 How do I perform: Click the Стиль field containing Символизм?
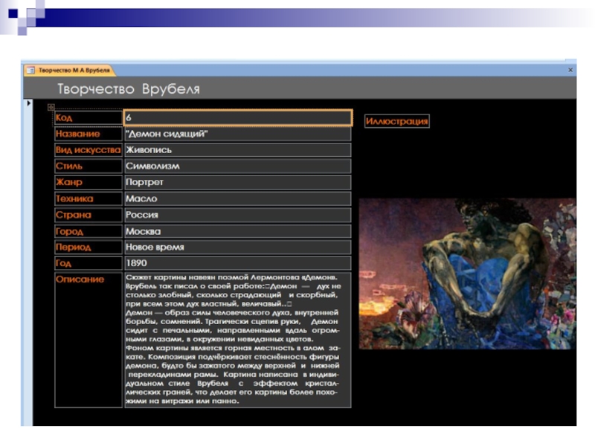click(x=237, y=167)
